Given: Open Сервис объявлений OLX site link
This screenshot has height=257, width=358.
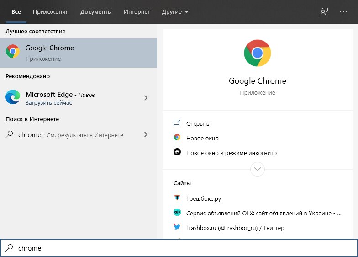Looking at the screenshot, I should 264,213.
